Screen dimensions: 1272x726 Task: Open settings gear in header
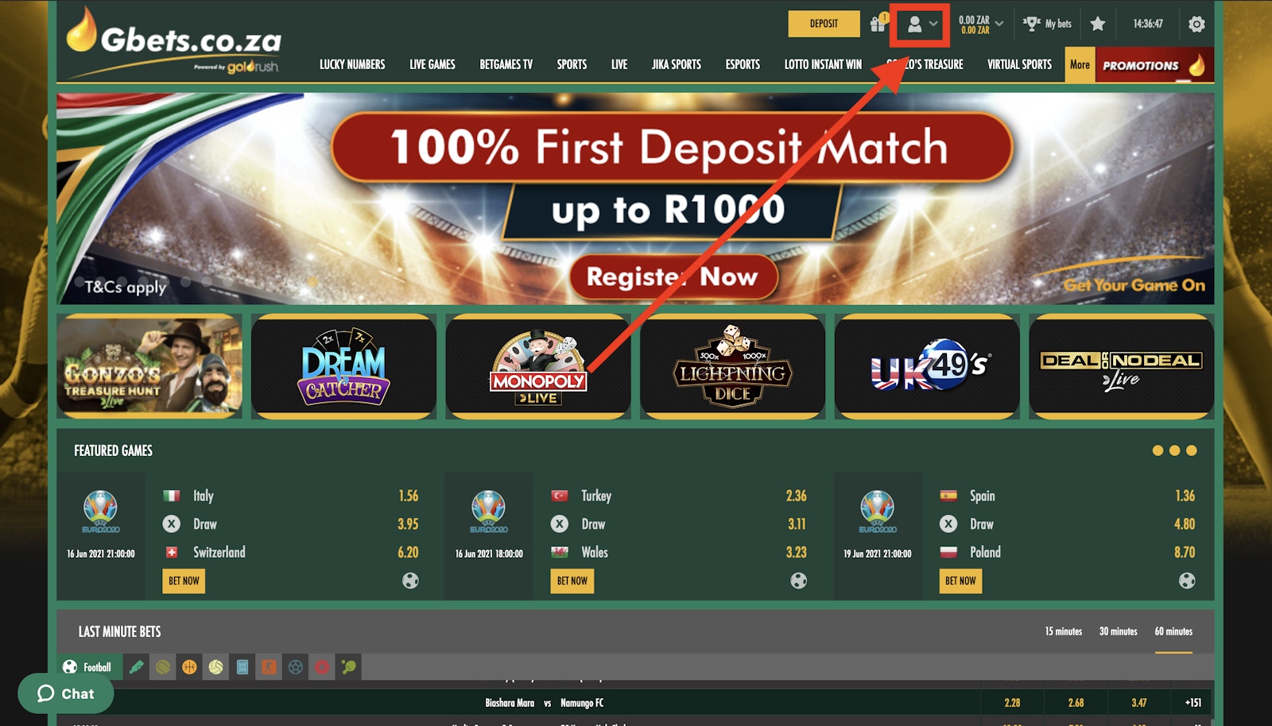1196,24
